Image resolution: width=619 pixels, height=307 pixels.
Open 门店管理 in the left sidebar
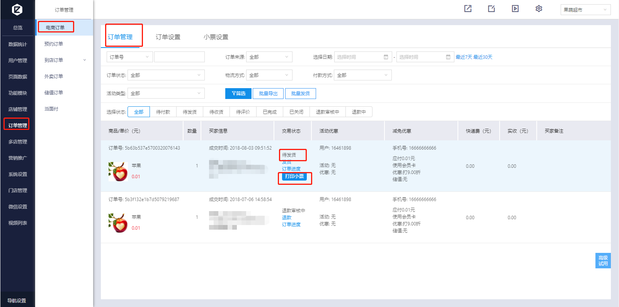(x=18, y=191)
